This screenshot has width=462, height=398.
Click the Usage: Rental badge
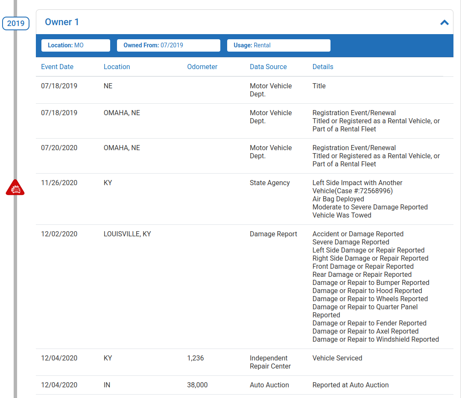coord(278,45)
